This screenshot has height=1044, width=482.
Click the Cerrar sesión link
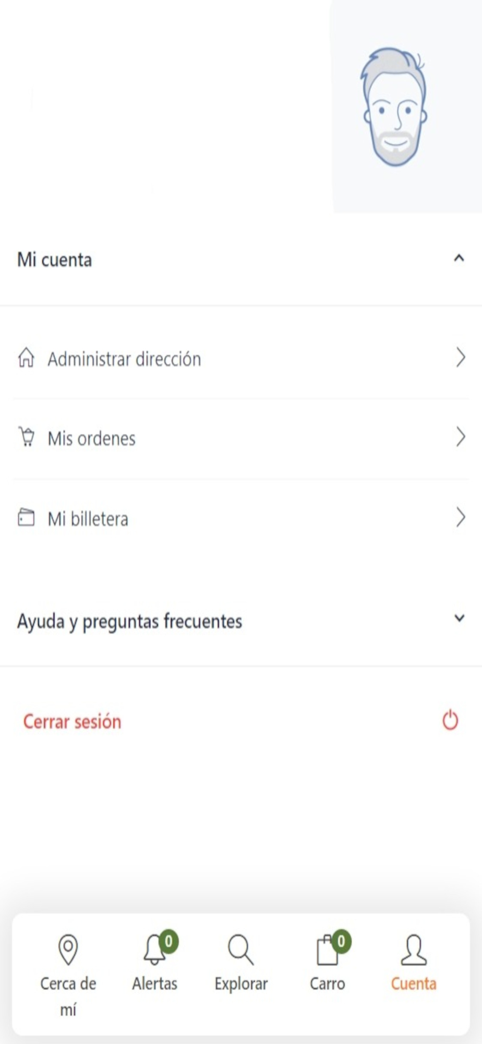(72, 721)
